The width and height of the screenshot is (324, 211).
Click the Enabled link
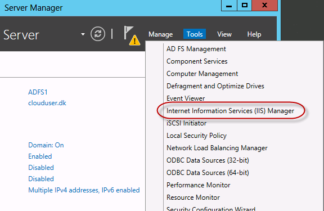coord(40,156)
